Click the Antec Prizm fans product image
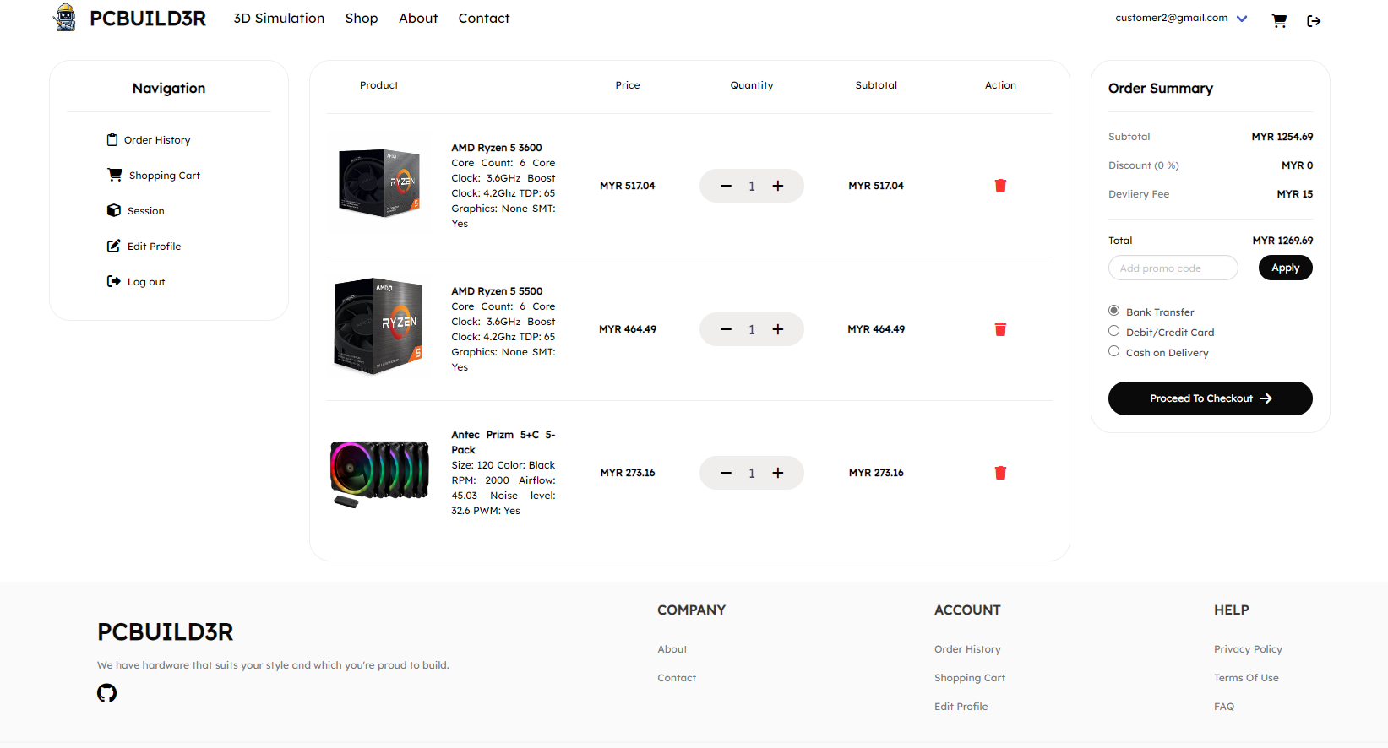This screenshot has width=1388, height=748. click(379, 472)
